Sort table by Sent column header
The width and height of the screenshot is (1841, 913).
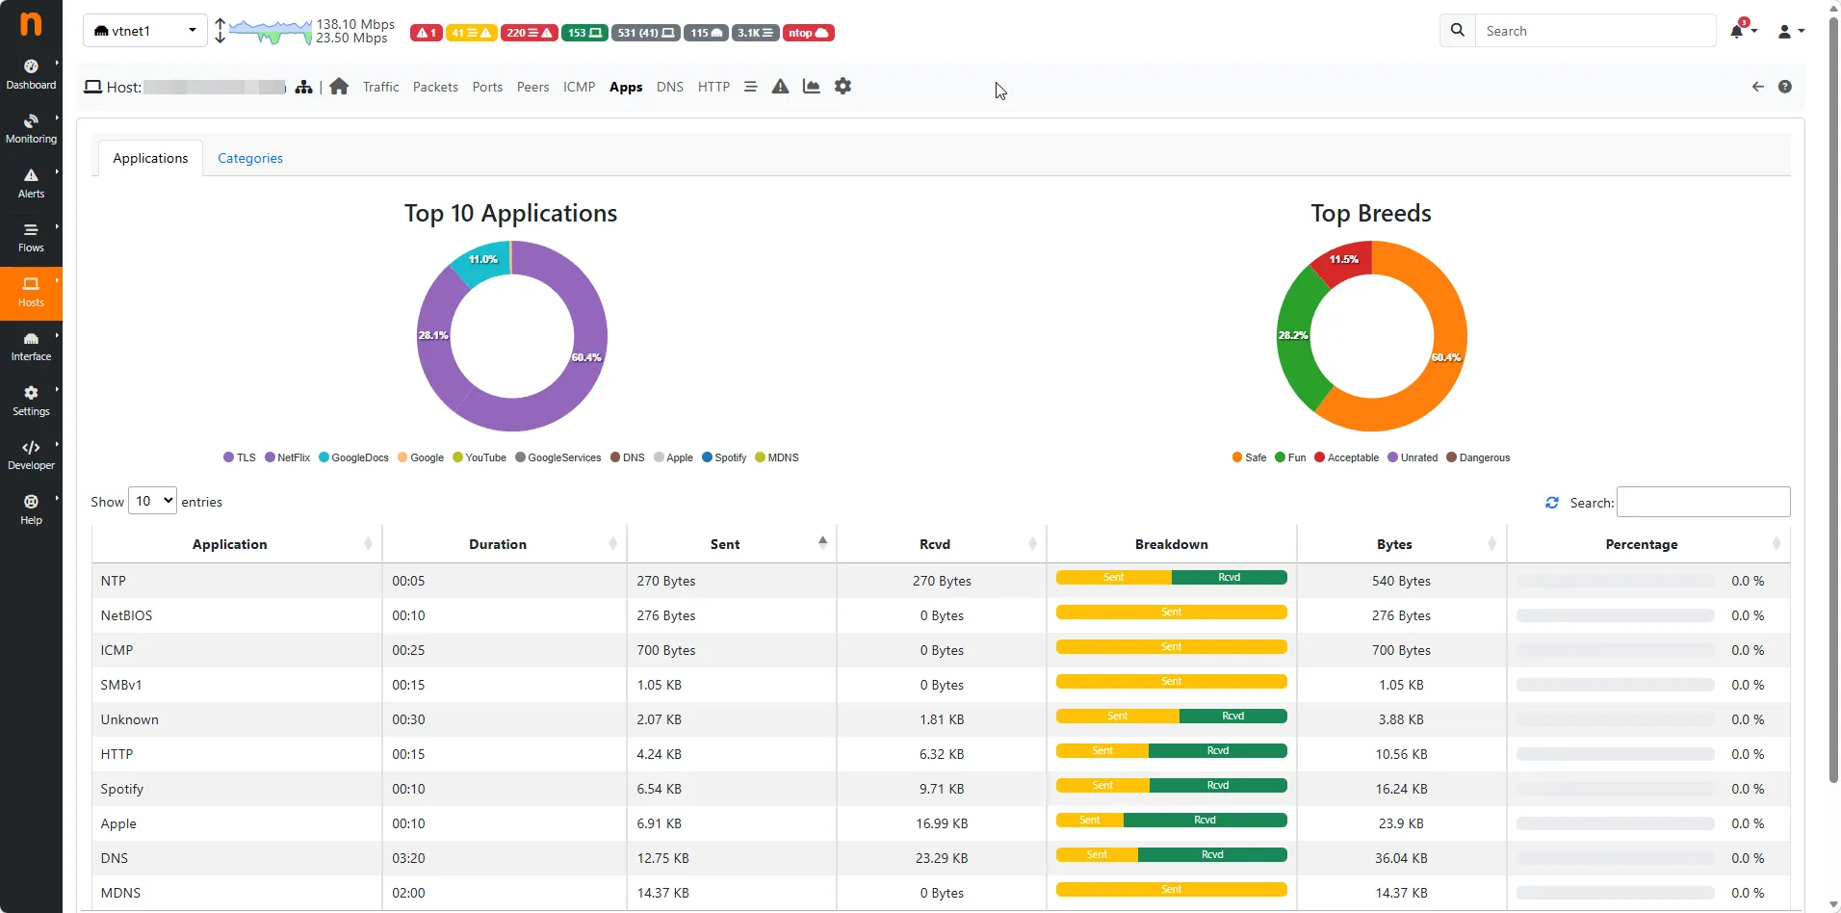[726, 544]
